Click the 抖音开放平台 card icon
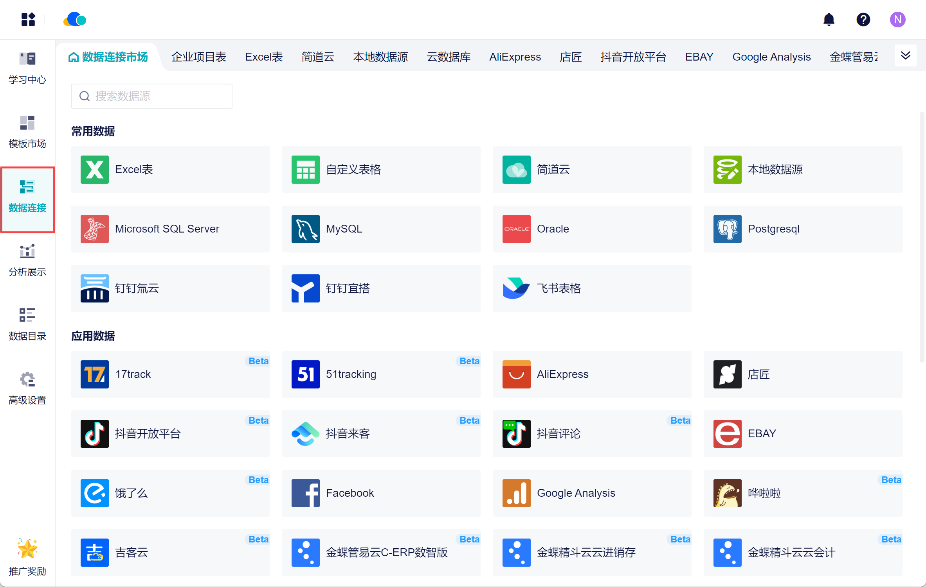This screenshot has width=926, height=587. (95, 434)
